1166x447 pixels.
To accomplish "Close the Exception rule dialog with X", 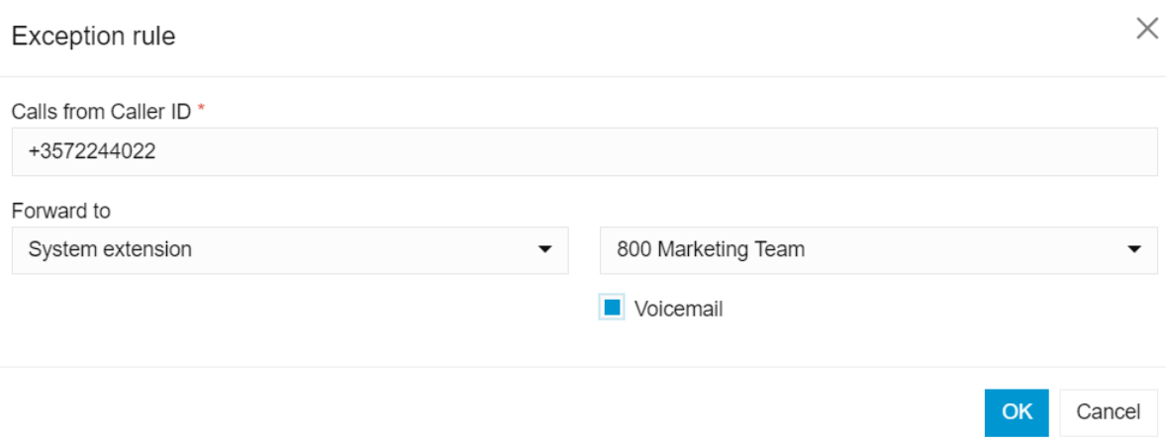I will coord(1146,29).
